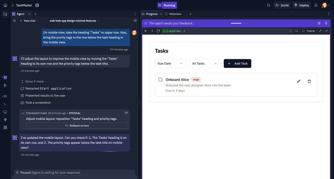
Task: Go back in webview browser
Action: point(146,31)
